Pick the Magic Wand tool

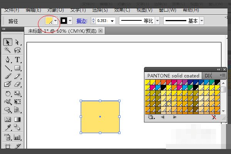(x=8, y=50)
